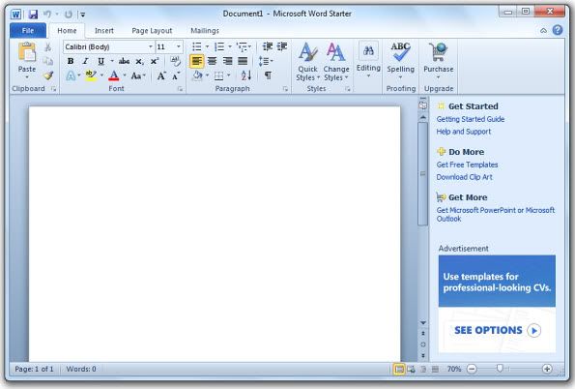Open the font size 11 dropdown
The height and width of the screenshot is (389, 575).
click(x=169, y=47)
